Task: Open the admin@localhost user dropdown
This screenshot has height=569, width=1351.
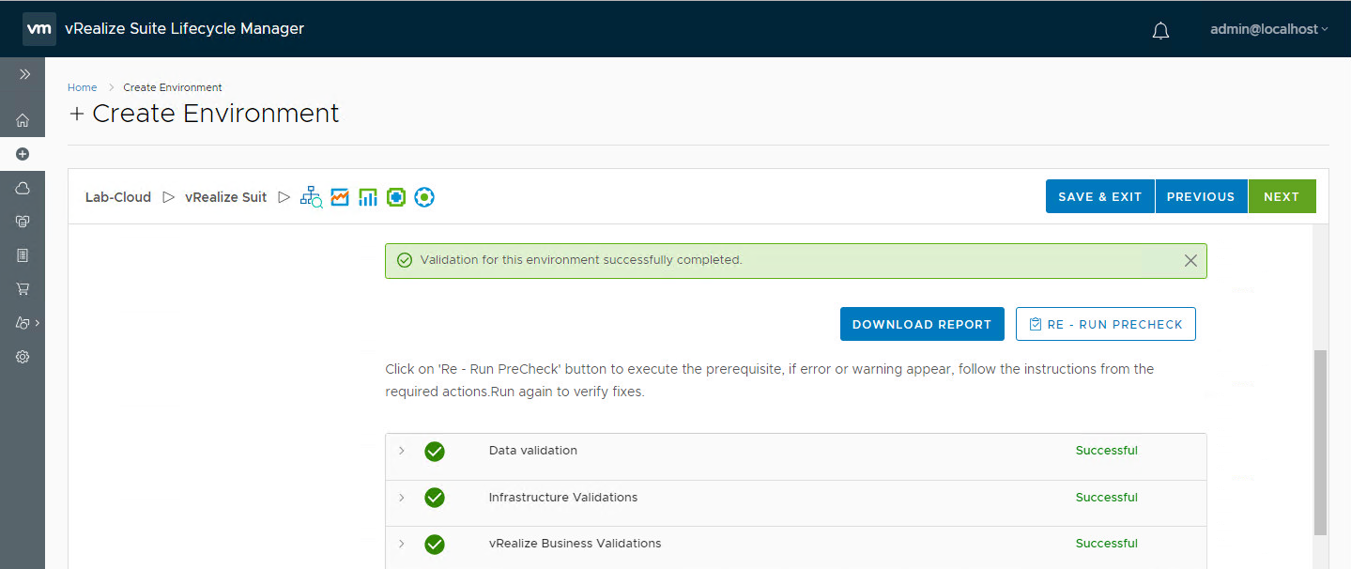Action: [1269, 29]
